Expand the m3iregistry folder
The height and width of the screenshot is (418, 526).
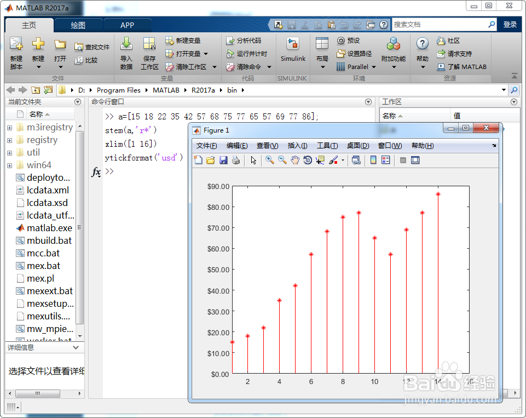coord(9,128)
